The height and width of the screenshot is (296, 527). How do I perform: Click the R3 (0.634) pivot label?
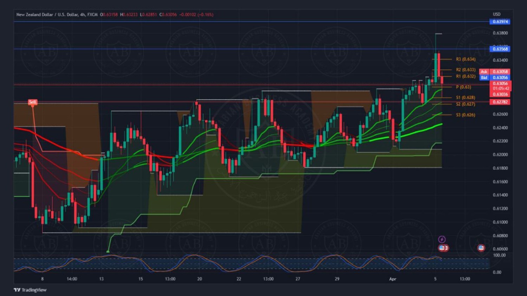[466, 59]
